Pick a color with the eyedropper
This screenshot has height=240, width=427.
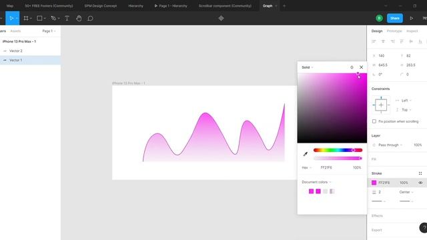click(x=306, y=154)
